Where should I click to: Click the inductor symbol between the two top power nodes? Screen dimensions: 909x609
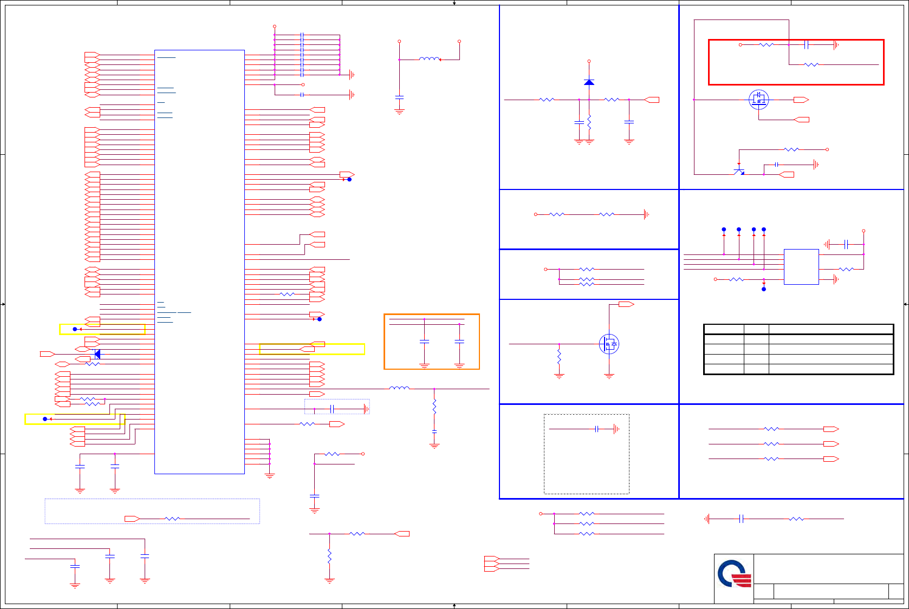(430, 58)
